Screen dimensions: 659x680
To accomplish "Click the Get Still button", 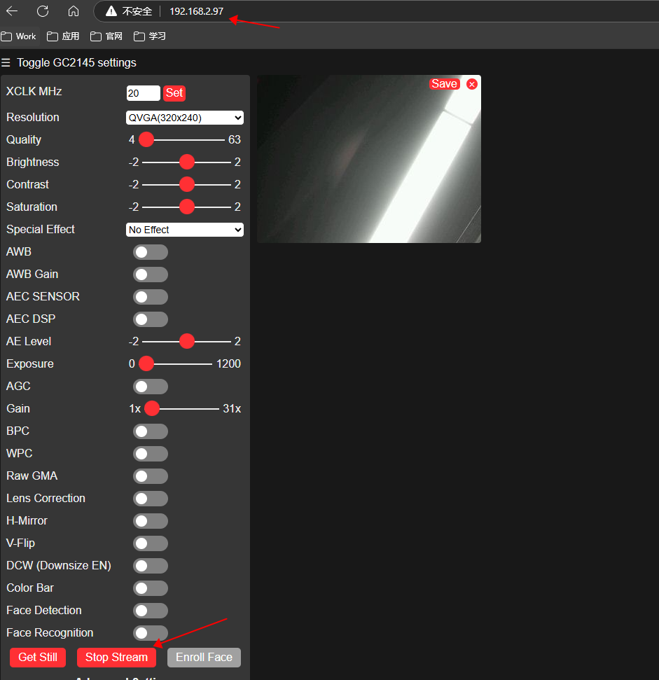I will 38,658.
